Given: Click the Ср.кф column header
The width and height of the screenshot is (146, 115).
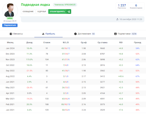Looking at the screenshot, I should pyautogui.click(x=84, y=43).
